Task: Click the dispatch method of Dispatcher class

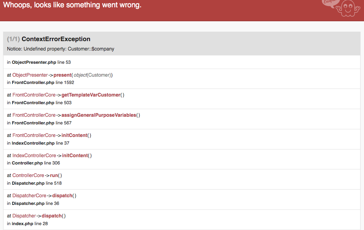Action: click(52, 216)
